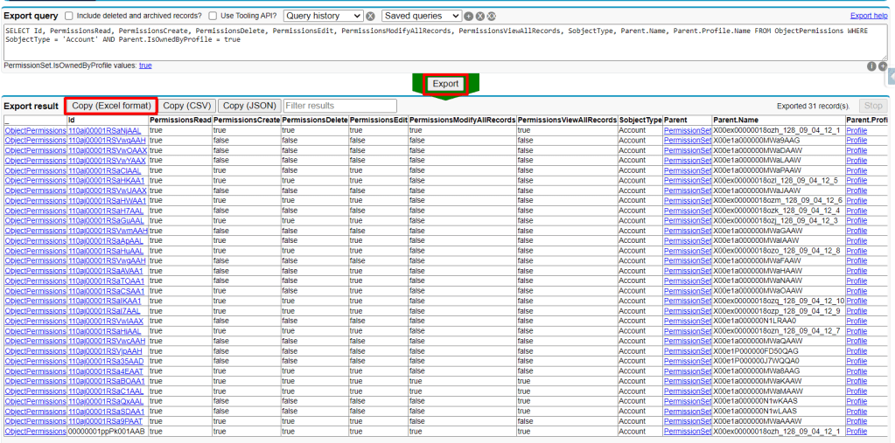Click the plus icon to save the query
The image size is (895, 443).
(469, 17)
